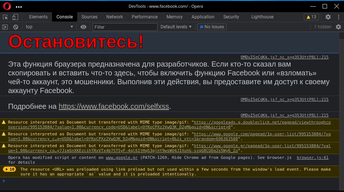Maximize the DevTools window
Image resolution: width=344 pixels, height=192 pixels.
tap(325, 6)
